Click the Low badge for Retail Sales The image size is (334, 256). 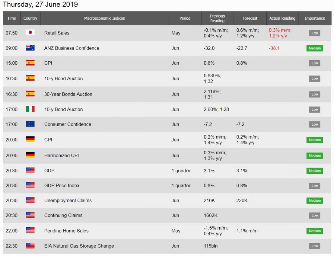pos(315,33)
